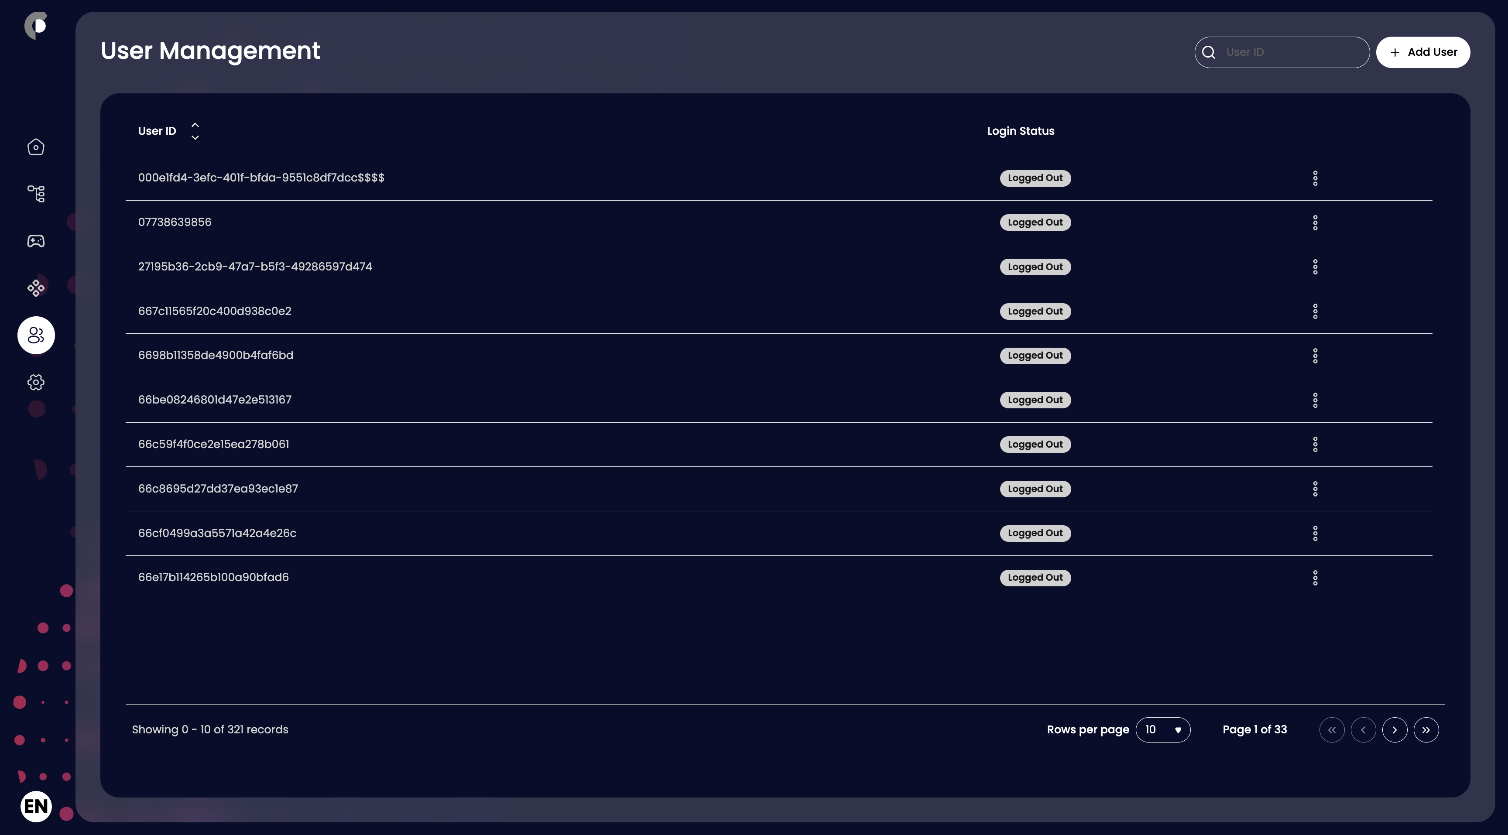1508x835 pixels.
Task: Switch language using the EN selector
Action: 36,806
